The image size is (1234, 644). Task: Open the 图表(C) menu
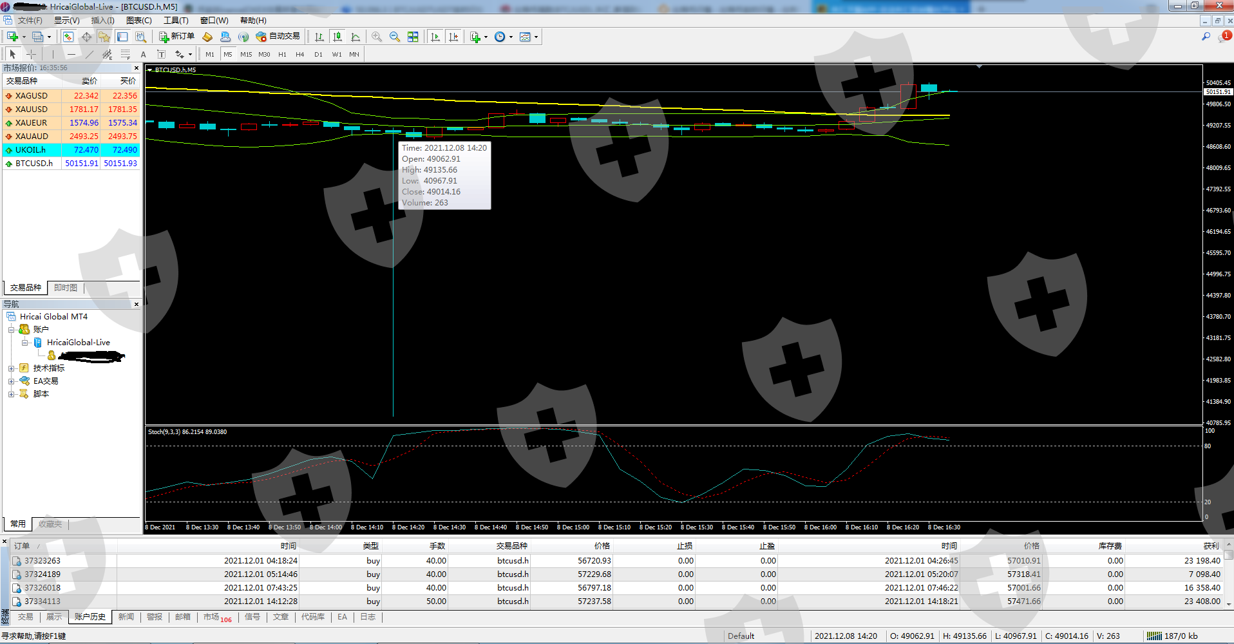[x=138, y=21]
